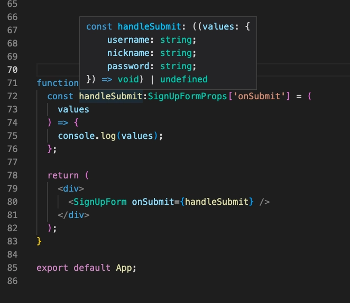Image resolution: width=350 pixels, height=303 pixels.
Task: Click the opening parenthesis ending line 72
Action: 309,96
